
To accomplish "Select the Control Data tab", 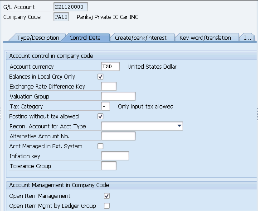I will coord(85,38).
